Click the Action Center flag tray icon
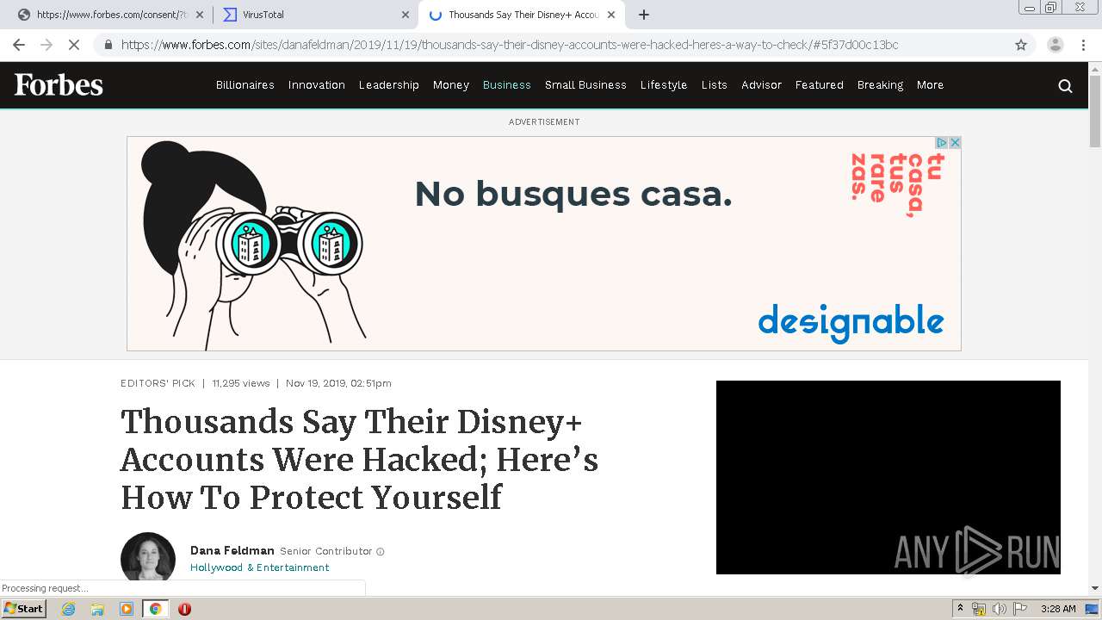1102x620 pixels. (x=1020, y=609)
